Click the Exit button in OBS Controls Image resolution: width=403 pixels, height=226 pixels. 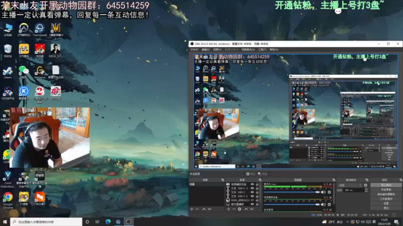click(x=386, y=208)
